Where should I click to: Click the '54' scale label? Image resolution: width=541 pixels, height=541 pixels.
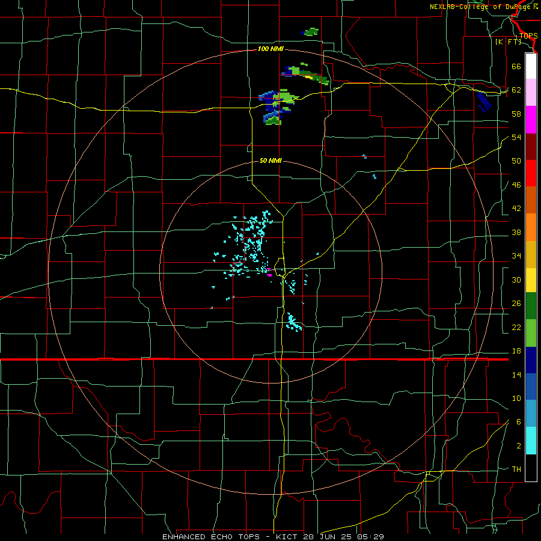(516, 137)
